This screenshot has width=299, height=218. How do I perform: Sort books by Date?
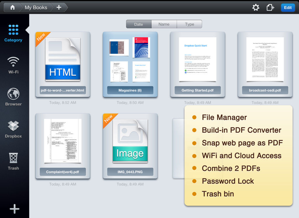(x=139, y=24)
